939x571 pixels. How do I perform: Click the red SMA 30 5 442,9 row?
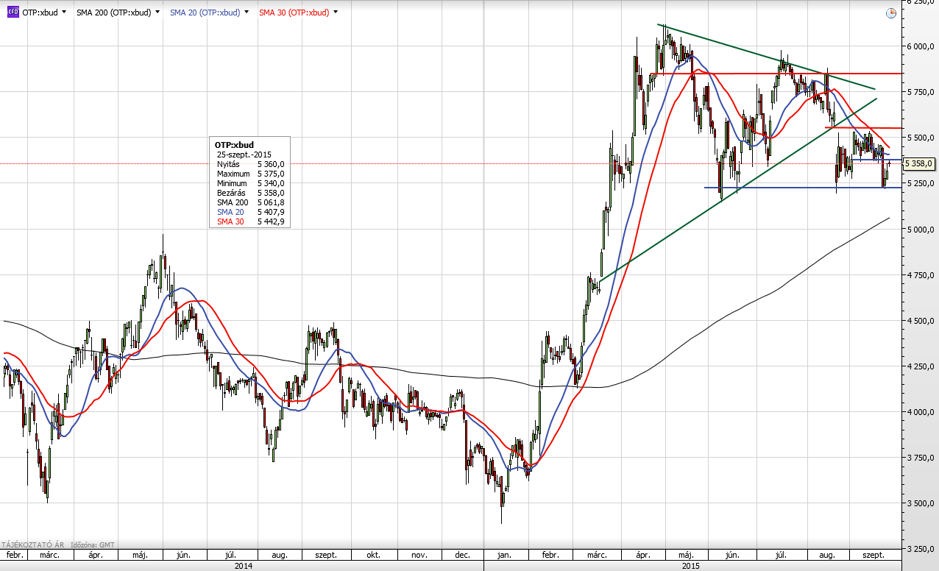(x=249, y=221)
